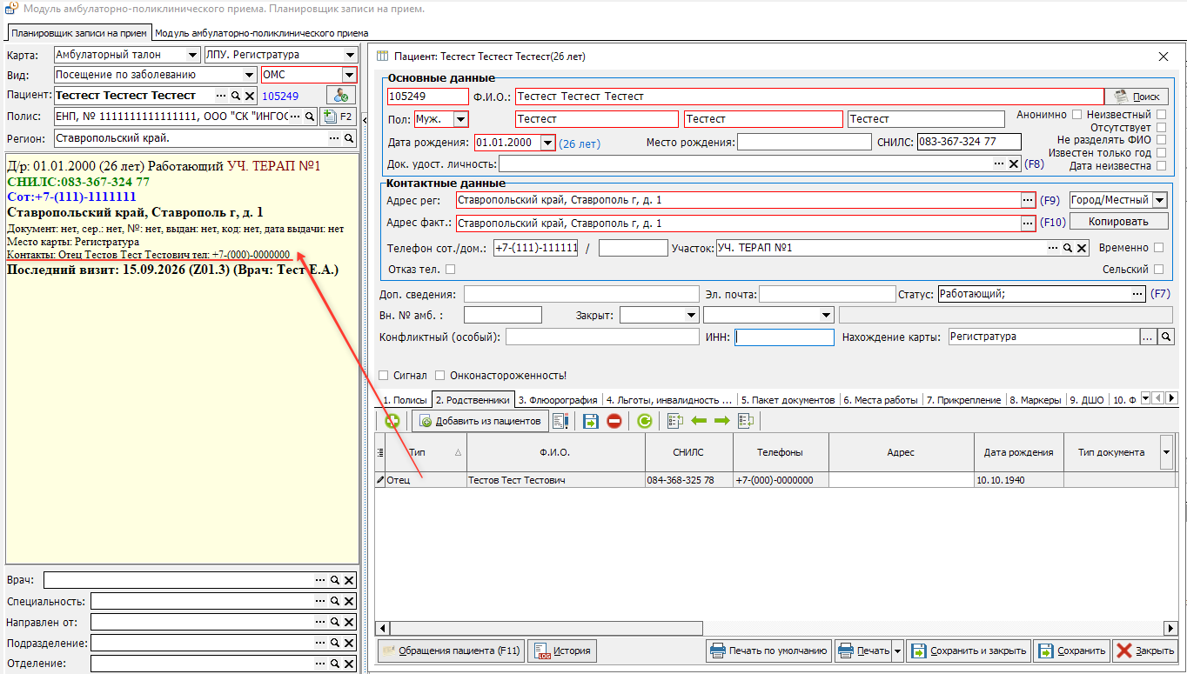Click the 084-368-325 78 СНИЛС cell in the relatives table
1187x674 pixels.
(689, 480)
